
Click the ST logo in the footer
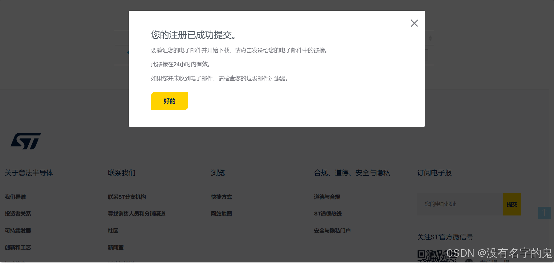tap(26, 141)
